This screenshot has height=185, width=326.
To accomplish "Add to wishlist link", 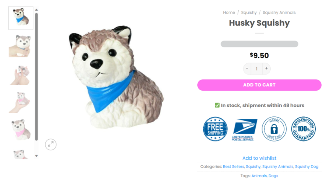I will click(x=259, y=158).
